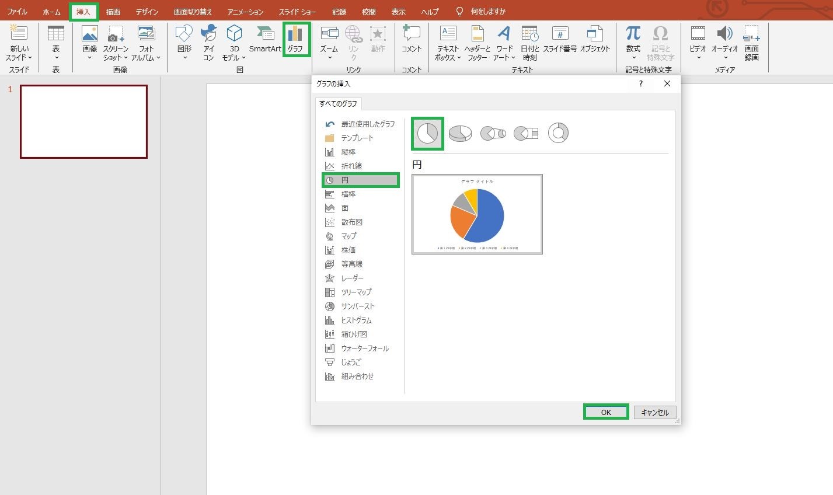This screenshot has height=495, width=833.
Task: Click the Photo Album (フォトアルバム) icon
Action: [x=146, y=34]
